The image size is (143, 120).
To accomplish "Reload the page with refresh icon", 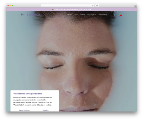I will coord(93,5).
